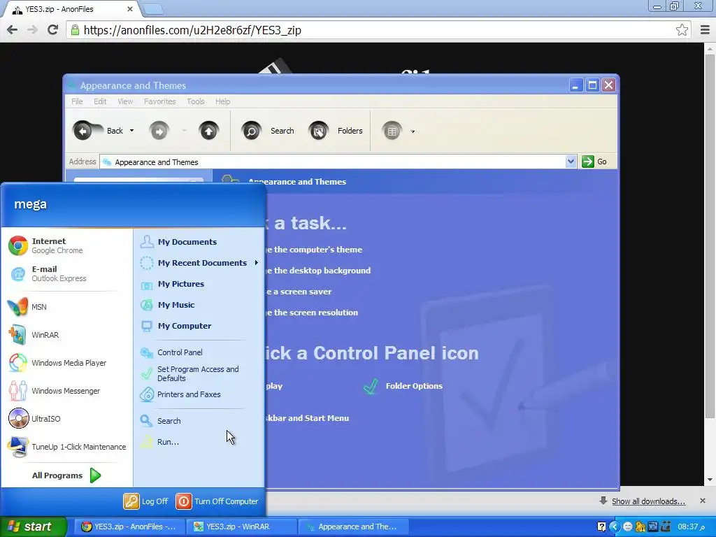
Task: Click Turn Off Computer button
Action: 217,501
